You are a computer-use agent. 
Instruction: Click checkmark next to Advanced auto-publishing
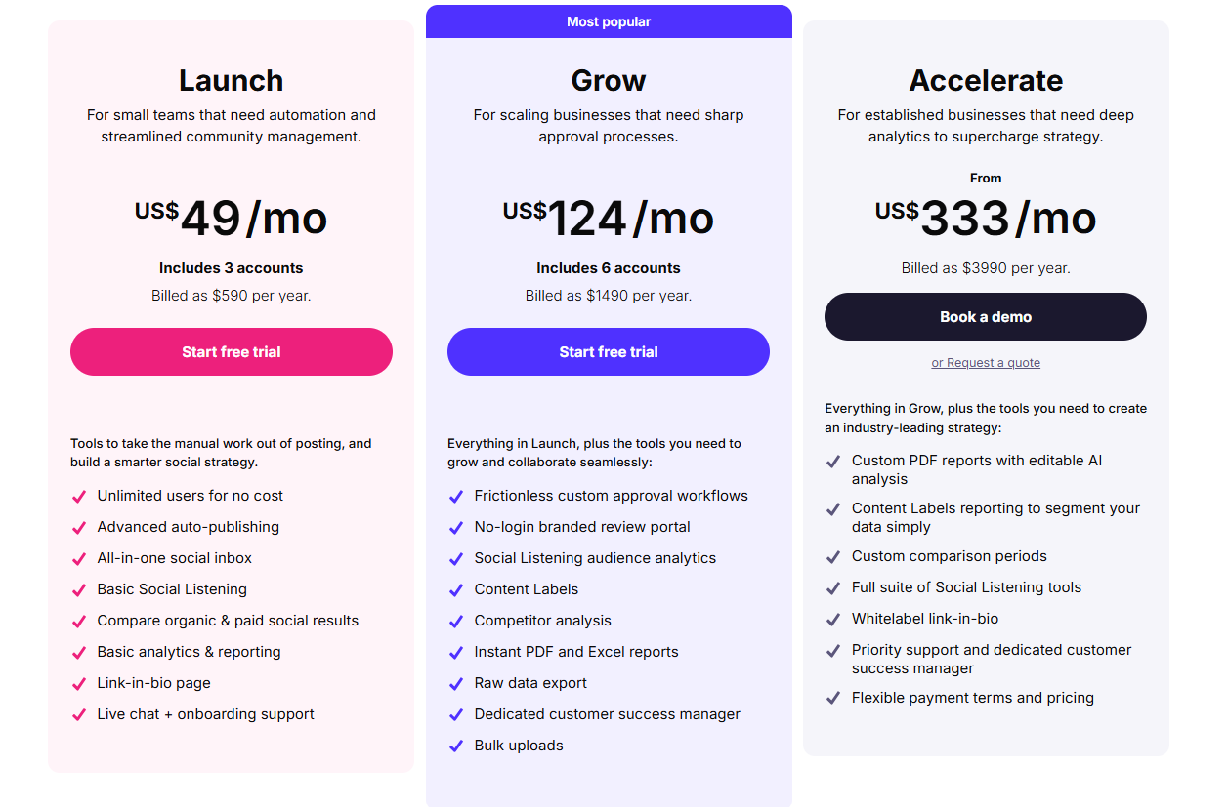click(x=79, y=528)
